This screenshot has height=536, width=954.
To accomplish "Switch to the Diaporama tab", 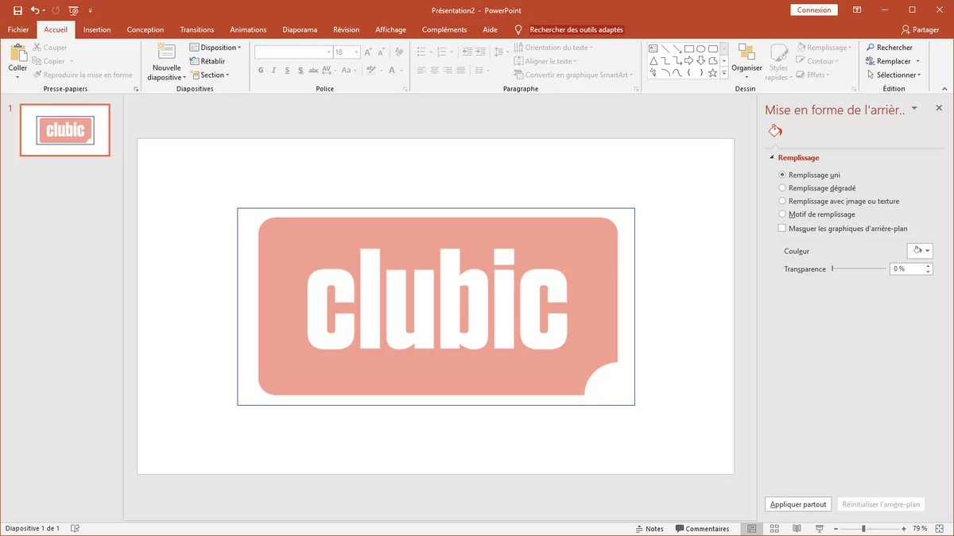I will tap(300, 29).
